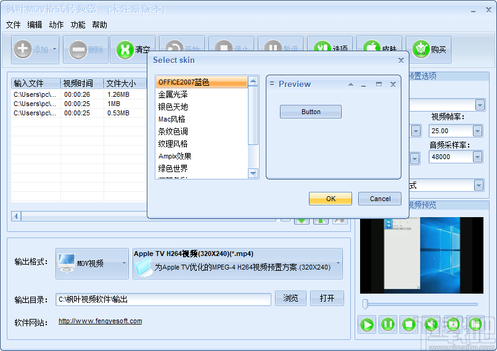Select the file row with duration 00:00:26
497x351 pixels.
pyautogui.click(x=79, y=94)
